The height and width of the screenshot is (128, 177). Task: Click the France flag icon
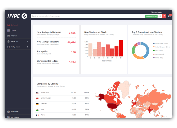coord(37,115)
